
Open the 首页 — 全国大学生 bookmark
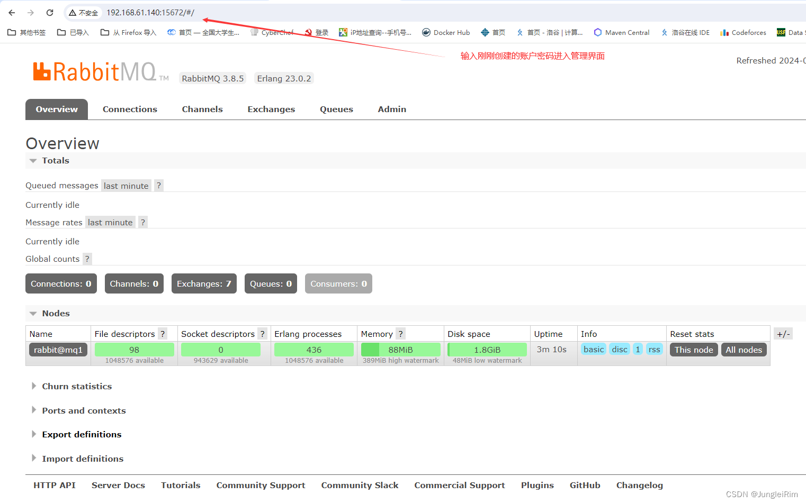203,32
